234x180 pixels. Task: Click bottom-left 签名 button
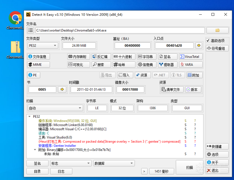[37, 163]
